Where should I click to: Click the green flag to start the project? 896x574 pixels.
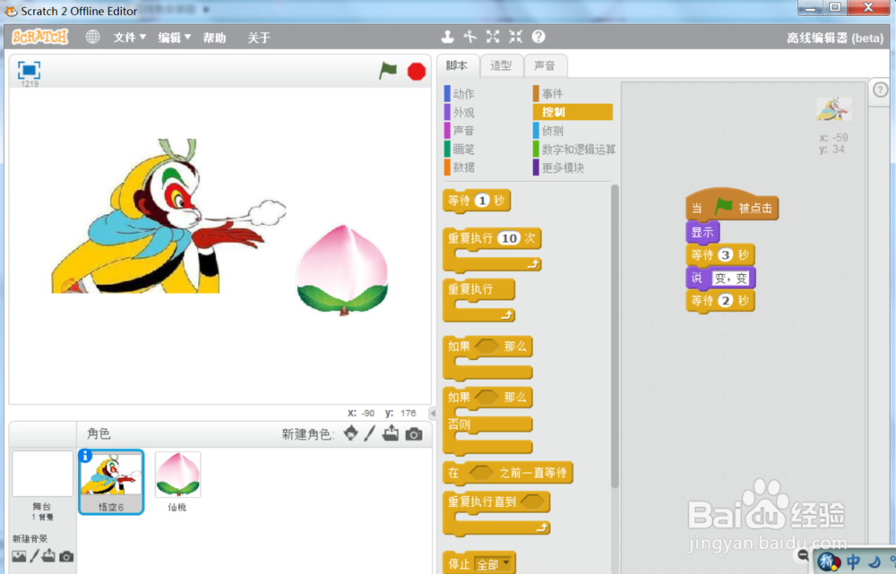tap(388, 71)
